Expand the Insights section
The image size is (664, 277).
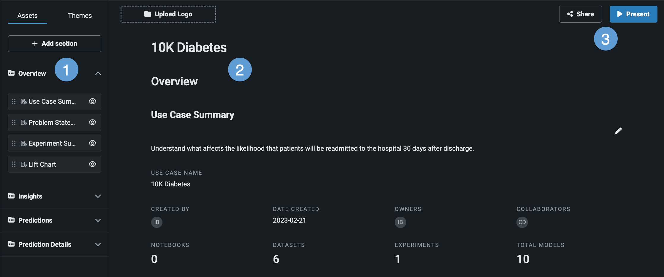coord(98,196)
